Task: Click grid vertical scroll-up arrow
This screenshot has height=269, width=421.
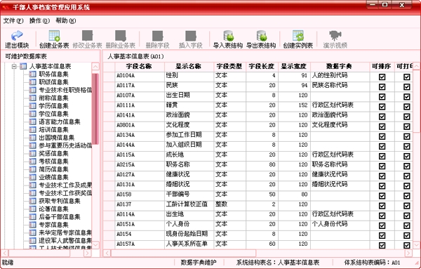Action: [416, 66]
